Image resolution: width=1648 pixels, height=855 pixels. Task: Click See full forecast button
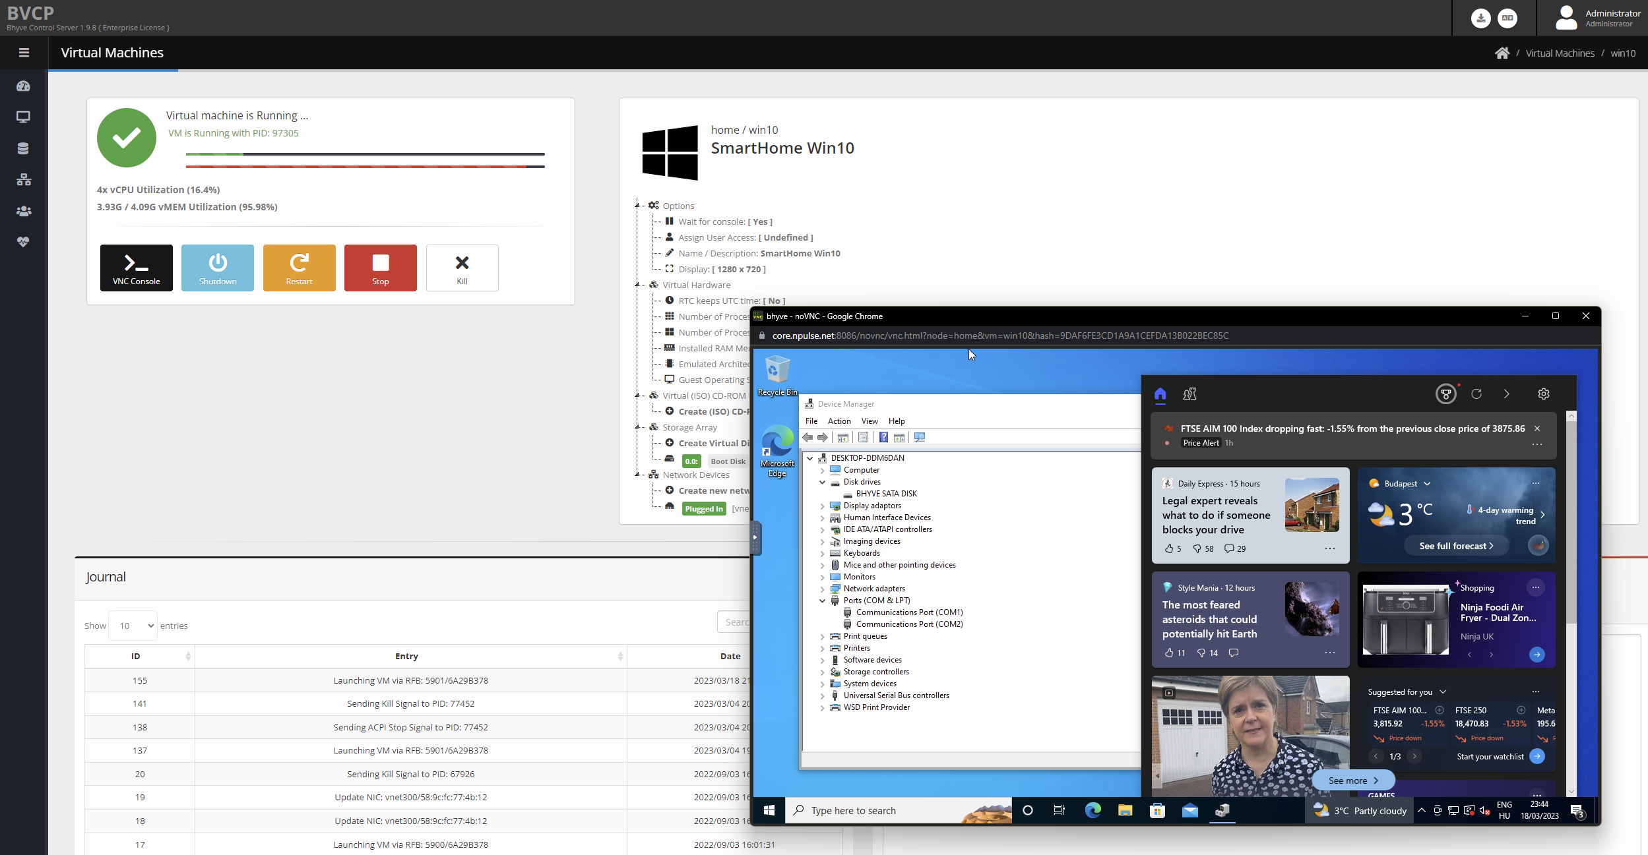[x=1456, y=546]
